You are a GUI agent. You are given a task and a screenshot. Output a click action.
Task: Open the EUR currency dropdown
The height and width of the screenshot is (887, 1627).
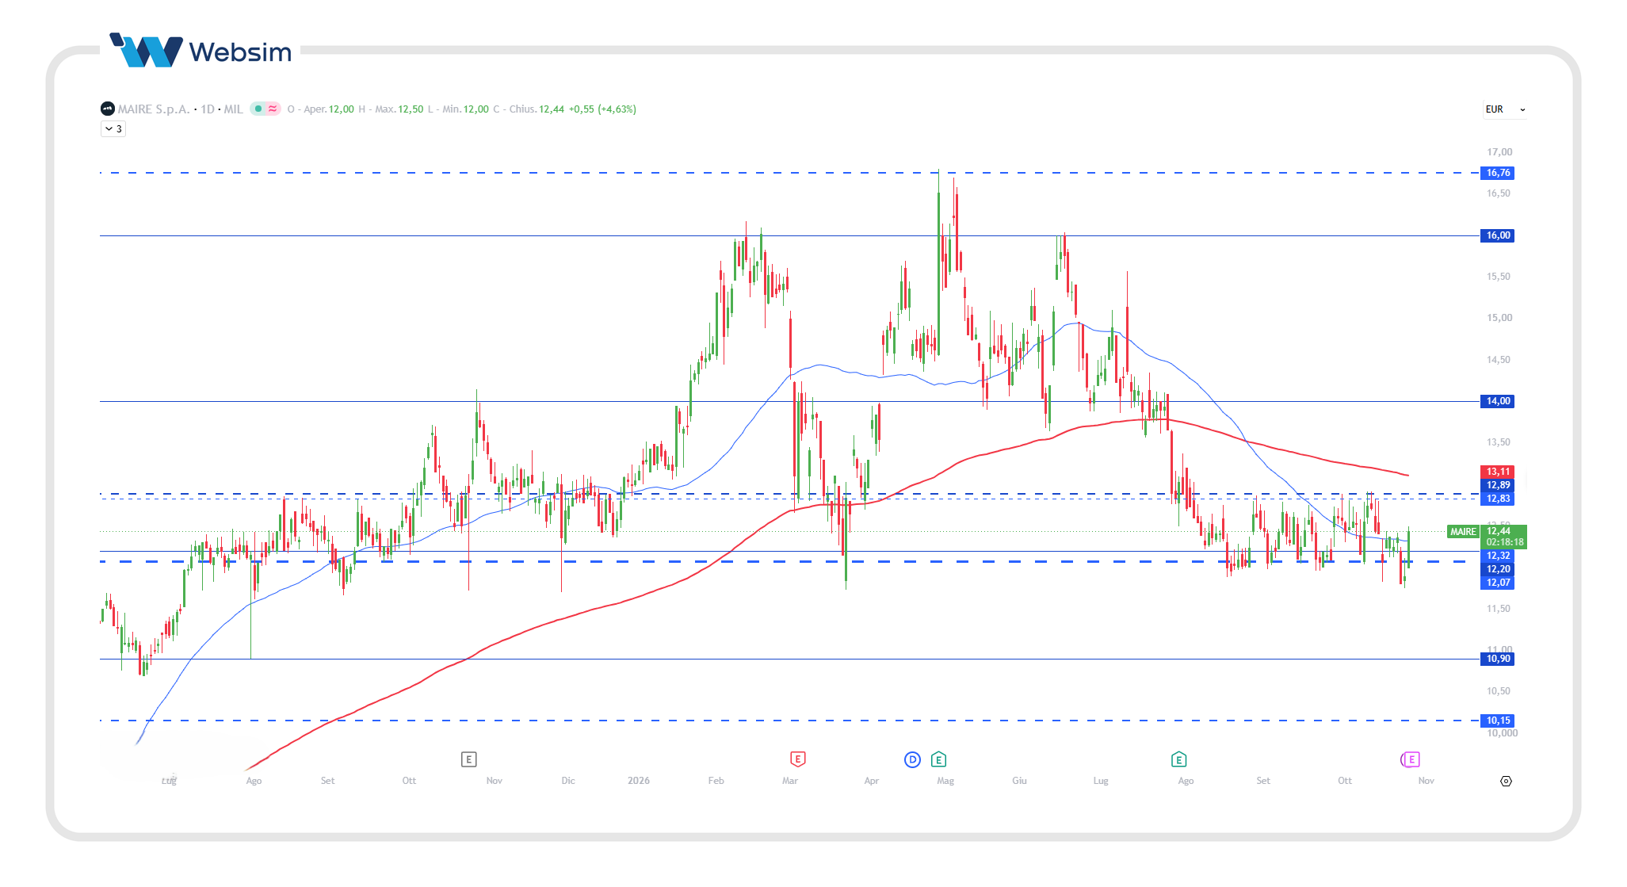[1505, 109]
